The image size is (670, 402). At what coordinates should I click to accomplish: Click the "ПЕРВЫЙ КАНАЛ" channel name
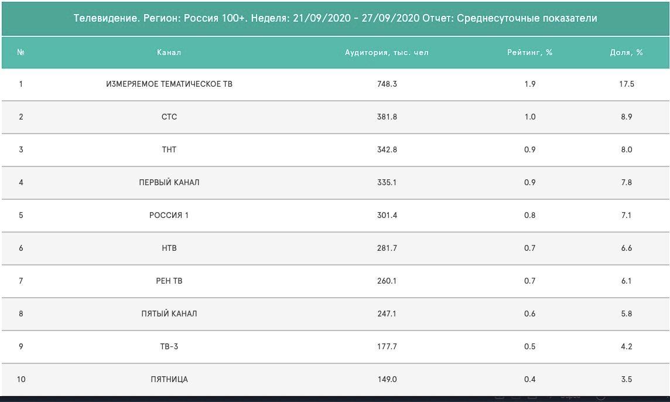click(169, 183)
